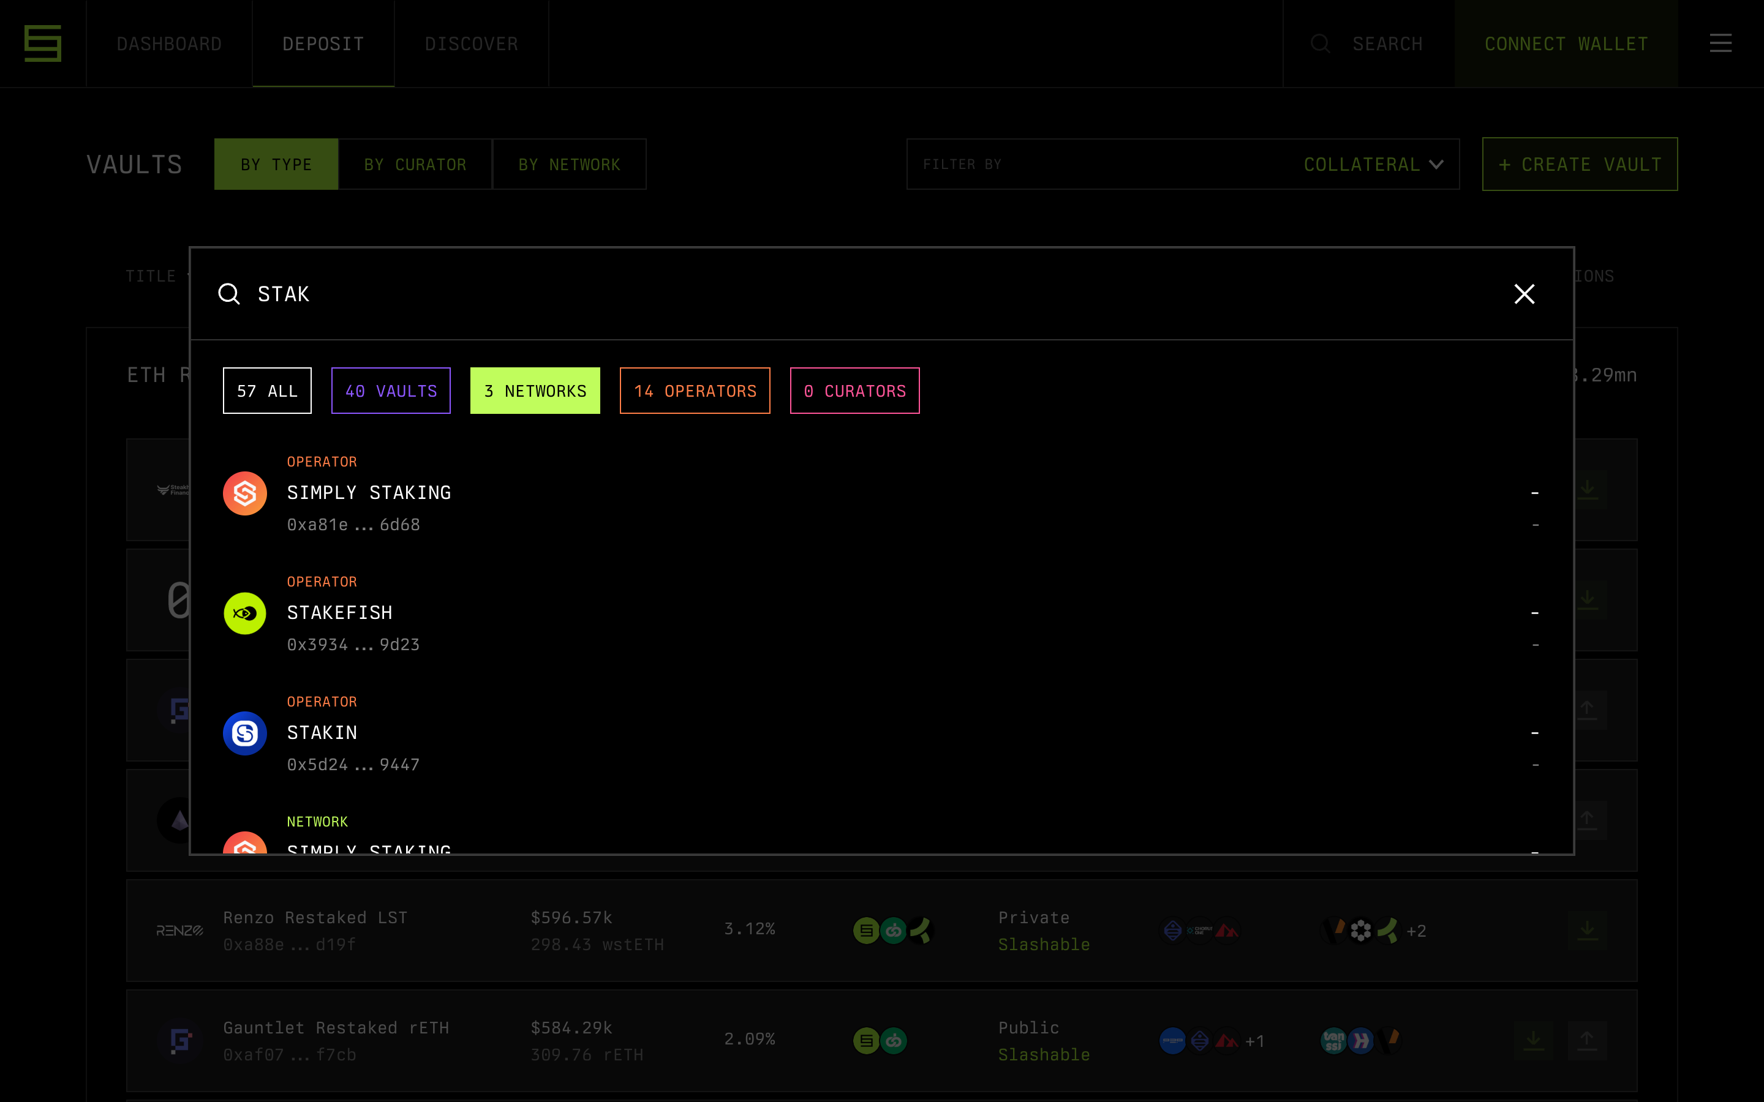The image size is (1764, 1102).
Task: Click the Gauntlet logo in rETH row
Action: 180,1041
